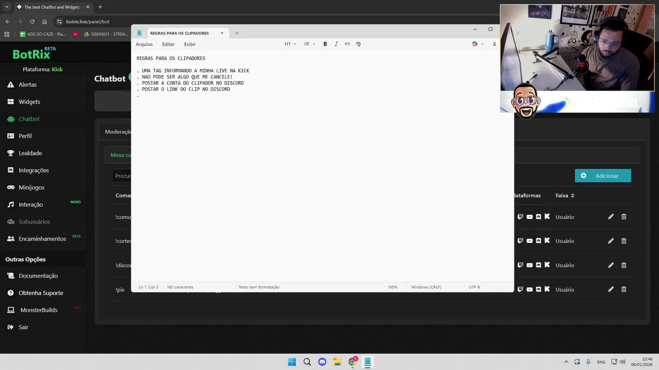Open Windows Start menu
Viewport: 659px width, 370px height.
pyautogui.click(x=292, y=362)
